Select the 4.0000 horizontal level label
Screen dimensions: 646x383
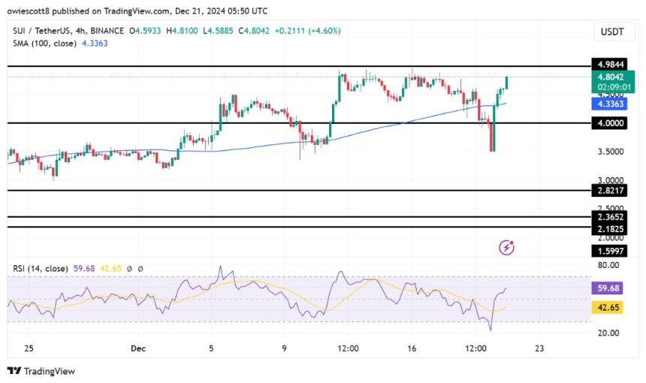pyautogui.click(x=609, y=123)
